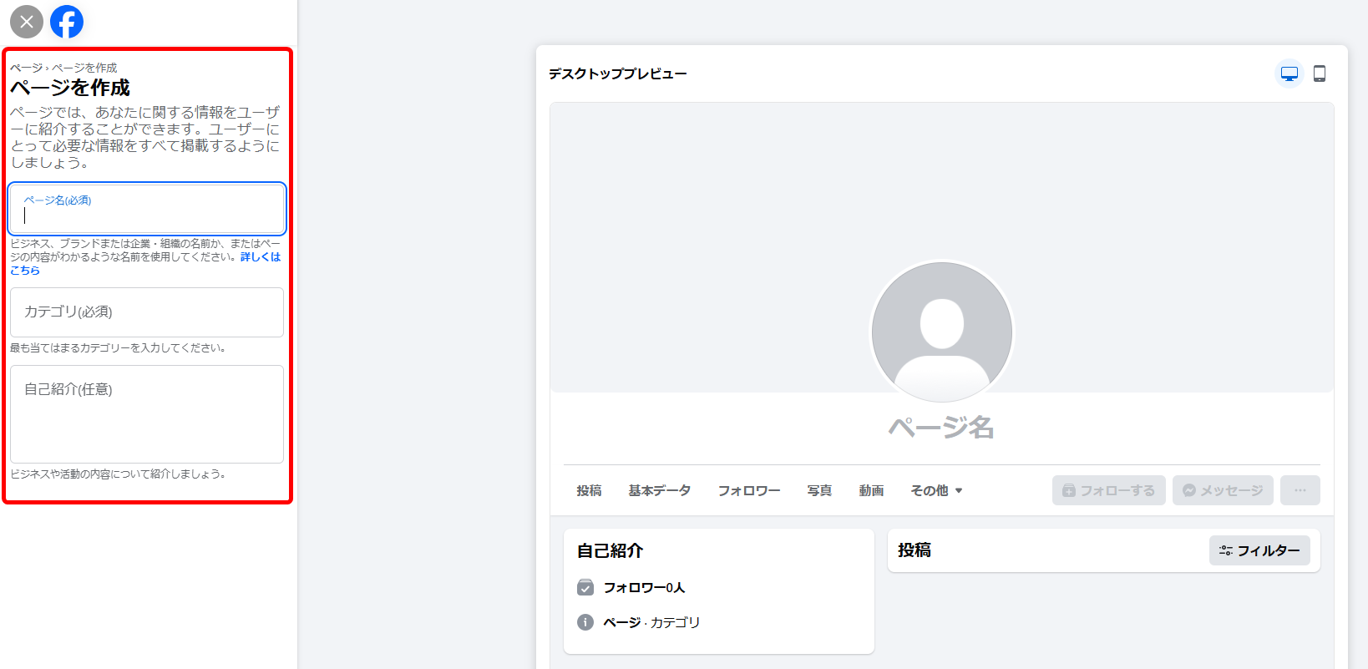Open the Facebook logo home icon
This screenshot has width=1368, height=669.
click(x=67, y=22)
